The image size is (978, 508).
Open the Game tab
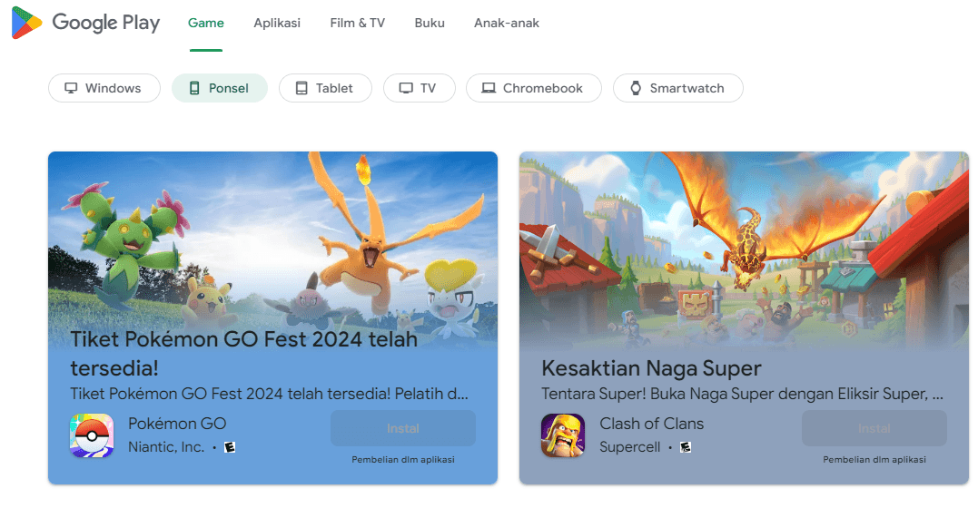pyautogui.click(x=206, y=23)
